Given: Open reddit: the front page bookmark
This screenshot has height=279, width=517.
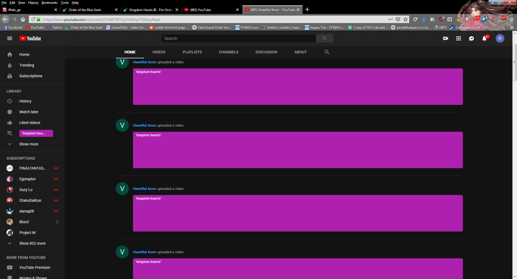Looking at the screenshot, I should coord(169,27).
